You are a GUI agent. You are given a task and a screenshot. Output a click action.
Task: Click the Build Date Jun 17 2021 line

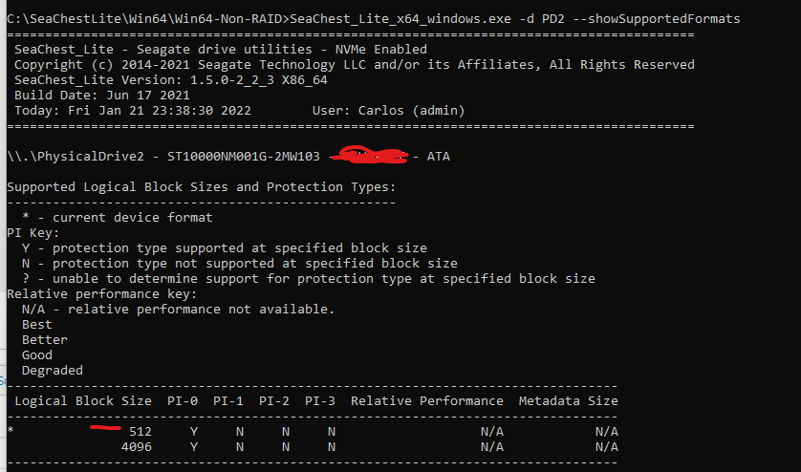pos(102,95)
